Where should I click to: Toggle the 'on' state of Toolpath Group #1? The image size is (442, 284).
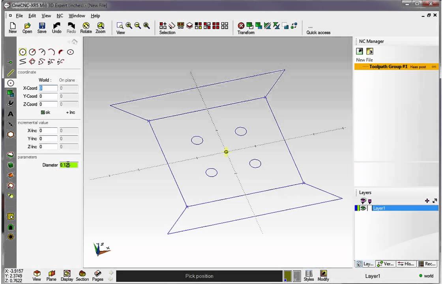click(x=434, y=67)
